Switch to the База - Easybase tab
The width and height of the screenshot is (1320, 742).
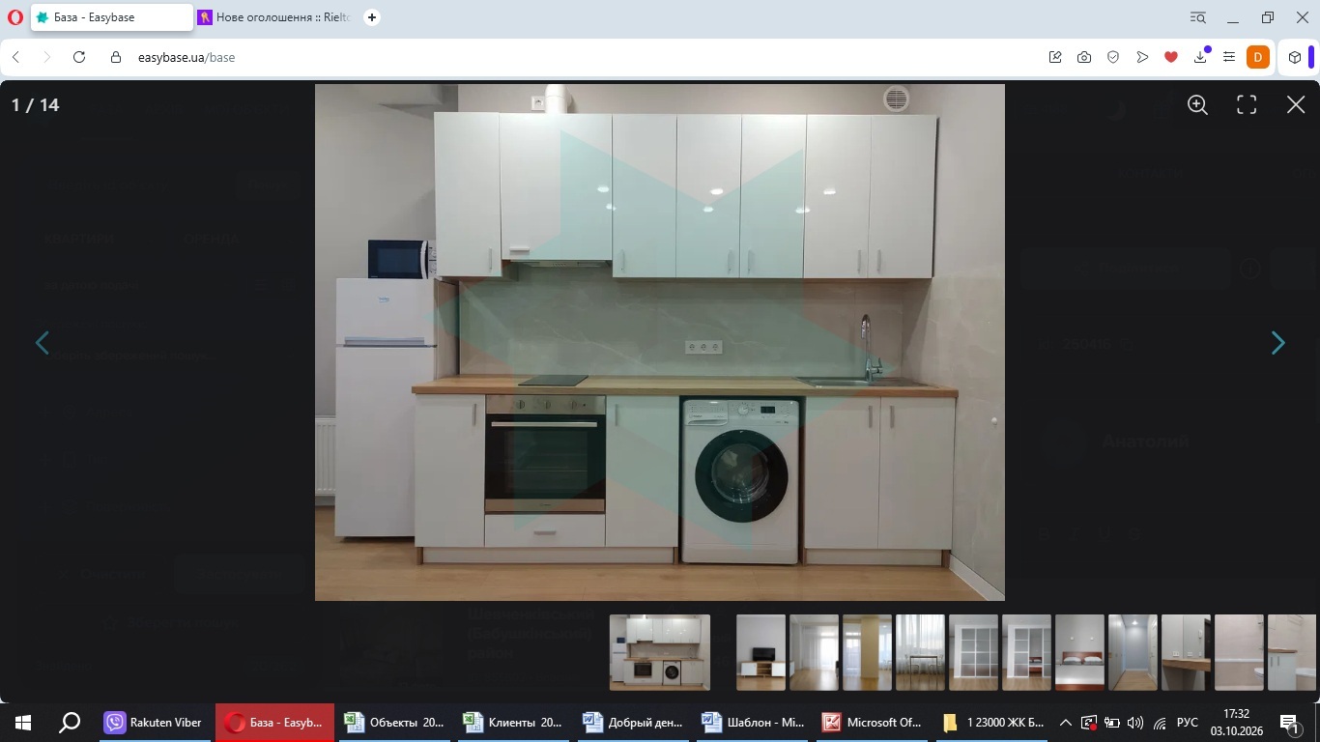click(111, 17)
